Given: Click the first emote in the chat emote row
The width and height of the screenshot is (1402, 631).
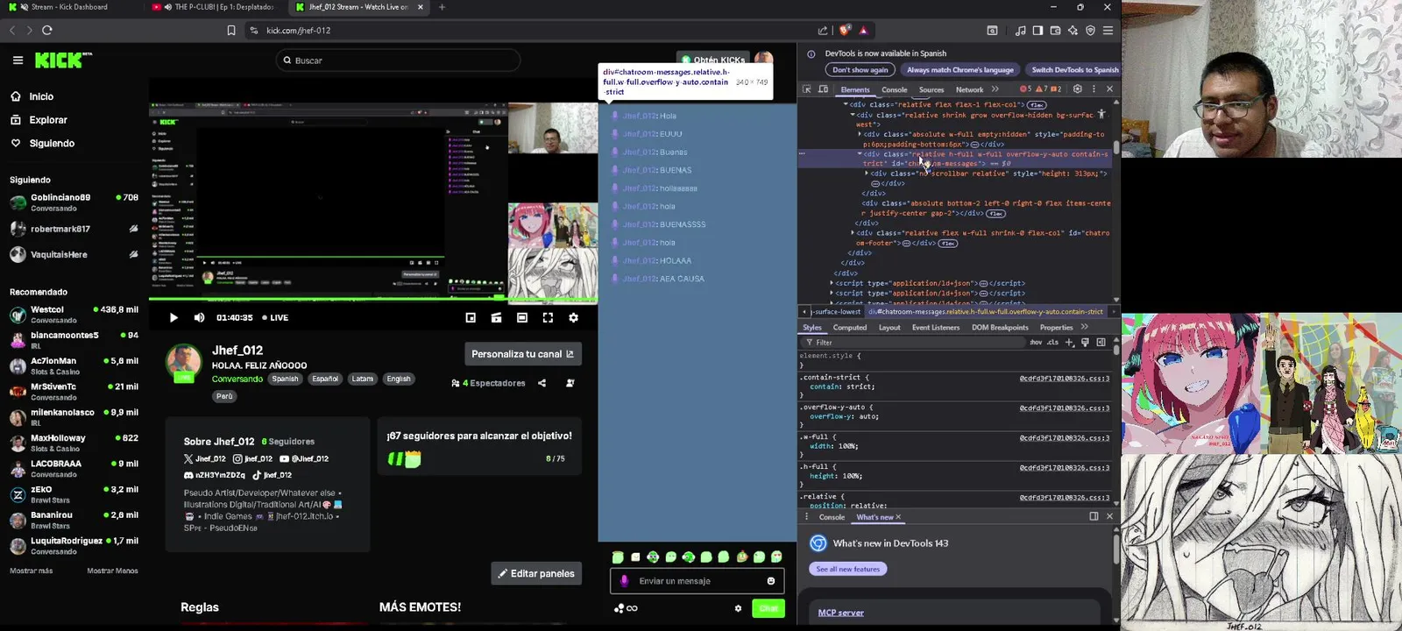Looking at the screenshot, I should pyautogui.click(x=618, y=557).
